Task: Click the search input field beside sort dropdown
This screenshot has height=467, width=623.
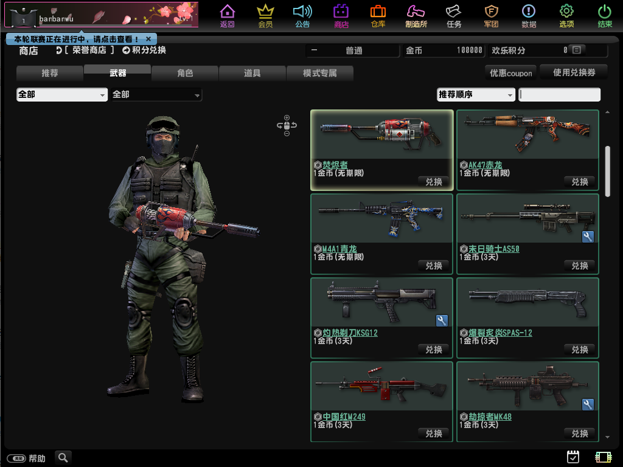Action: 559,95
